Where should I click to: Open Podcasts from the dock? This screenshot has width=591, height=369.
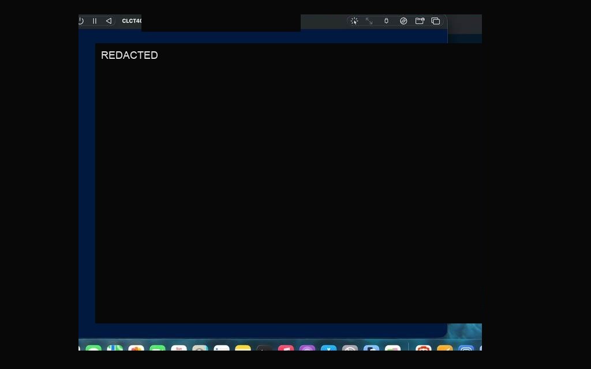click(307, 348)
